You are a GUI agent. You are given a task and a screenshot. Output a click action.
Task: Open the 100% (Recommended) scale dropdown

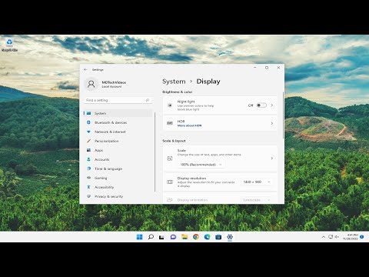pos(201,165)
